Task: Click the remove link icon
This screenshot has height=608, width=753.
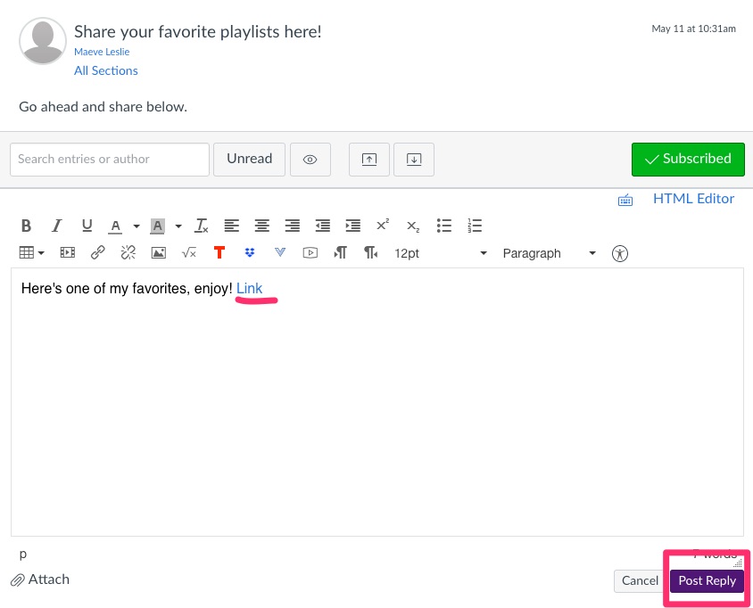Action: pyautogui.click(x=128, y=253)
